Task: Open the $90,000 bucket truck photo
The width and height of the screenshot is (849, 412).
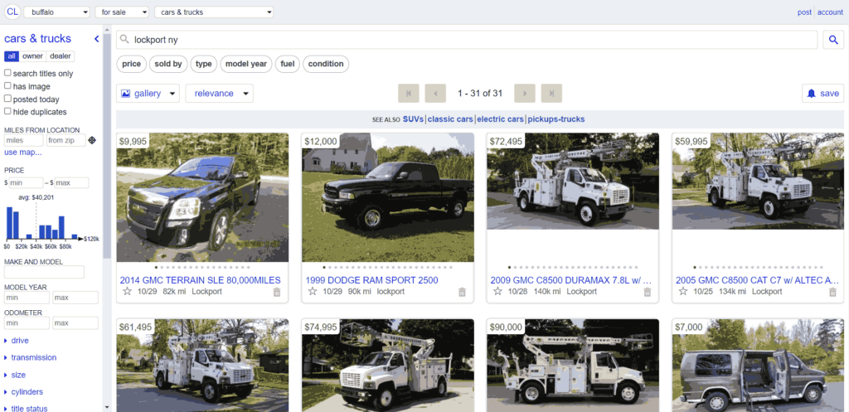Action: (x=573, y=366)
